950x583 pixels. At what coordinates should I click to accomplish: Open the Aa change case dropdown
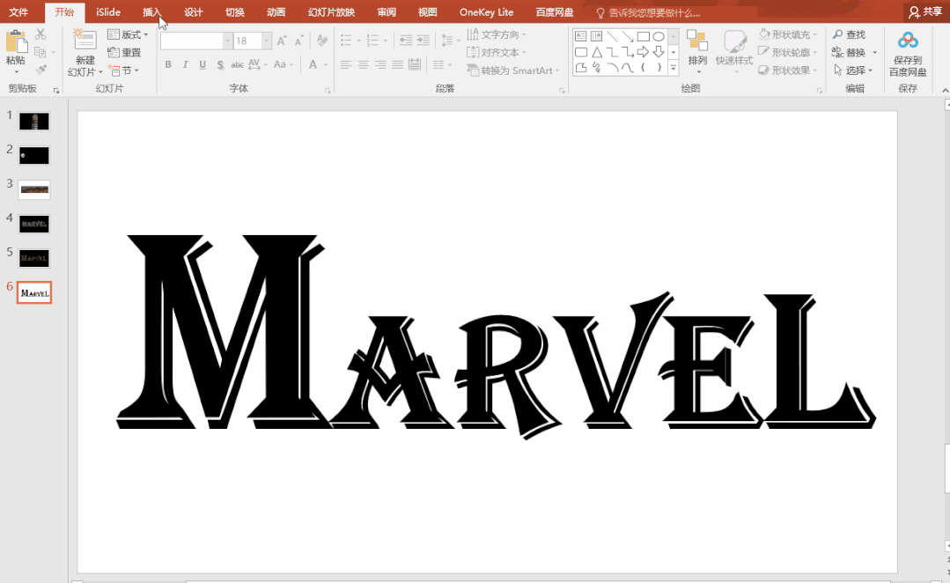[283, 64]
